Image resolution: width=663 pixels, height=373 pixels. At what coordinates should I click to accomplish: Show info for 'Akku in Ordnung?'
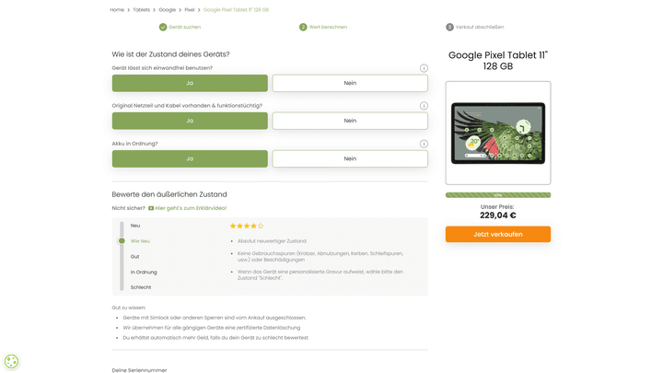coord(424,144)
